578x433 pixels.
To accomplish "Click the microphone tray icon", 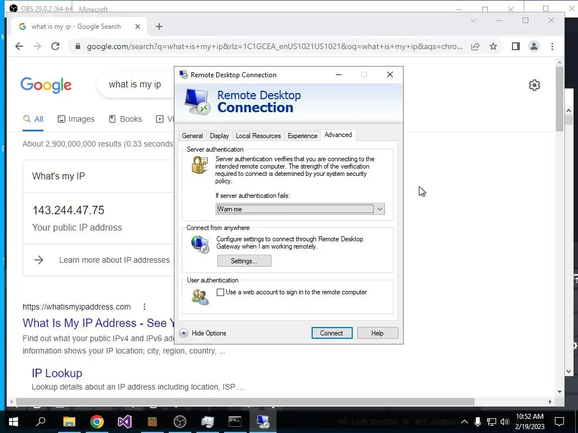I will tap(478, 422).
